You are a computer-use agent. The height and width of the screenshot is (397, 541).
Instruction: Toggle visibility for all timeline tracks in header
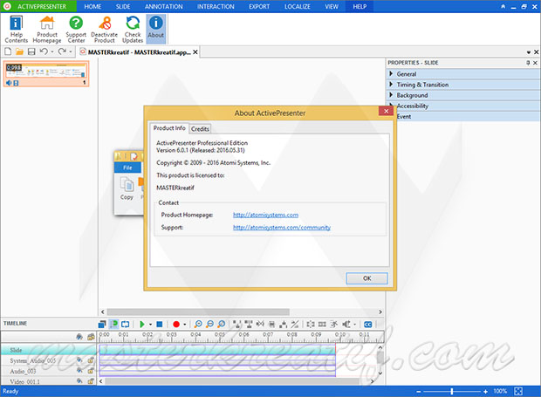(x=79, y=337)
